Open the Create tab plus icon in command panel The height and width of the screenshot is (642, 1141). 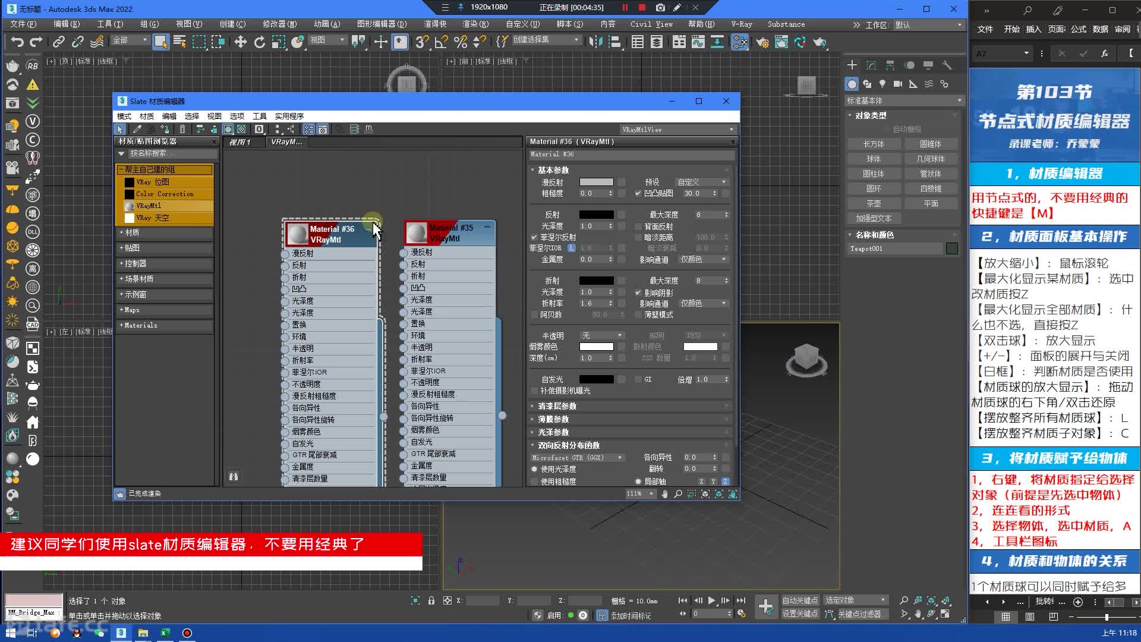click(852, 65)
